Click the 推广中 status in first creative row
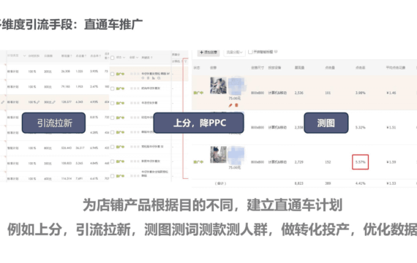This screenshot has height=263, width=417. click(198, 93)
